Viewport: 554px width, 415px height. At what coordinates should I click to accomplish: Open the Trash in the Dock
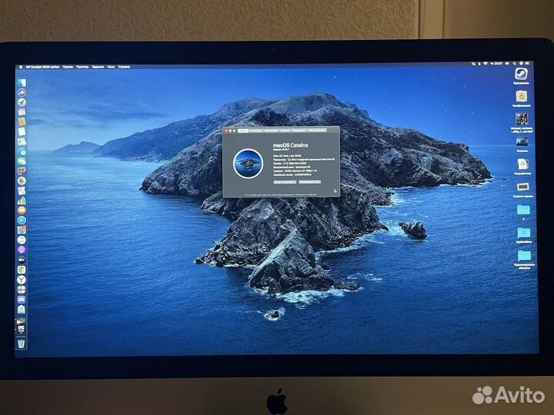(22, 344)
